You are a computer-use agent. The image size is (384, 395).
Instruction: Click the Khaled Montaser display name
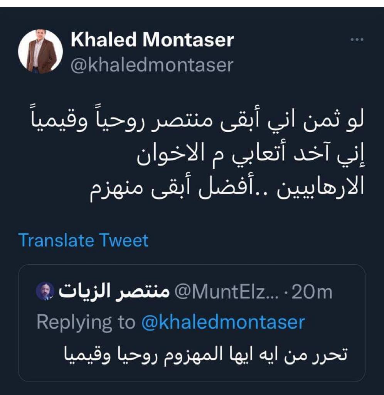(152, 40)
